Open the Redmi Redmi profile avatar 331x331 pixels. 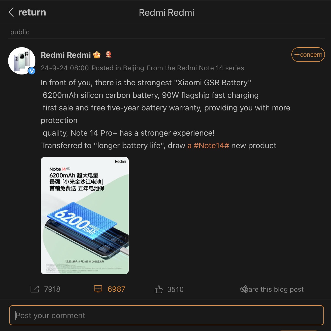pyautogui.click(x=22, y=61)
